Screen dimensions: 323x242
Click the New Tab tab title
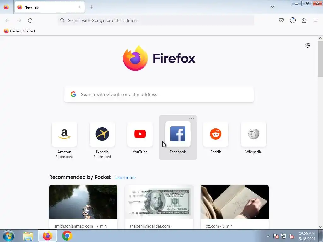(x=32, y=7)
